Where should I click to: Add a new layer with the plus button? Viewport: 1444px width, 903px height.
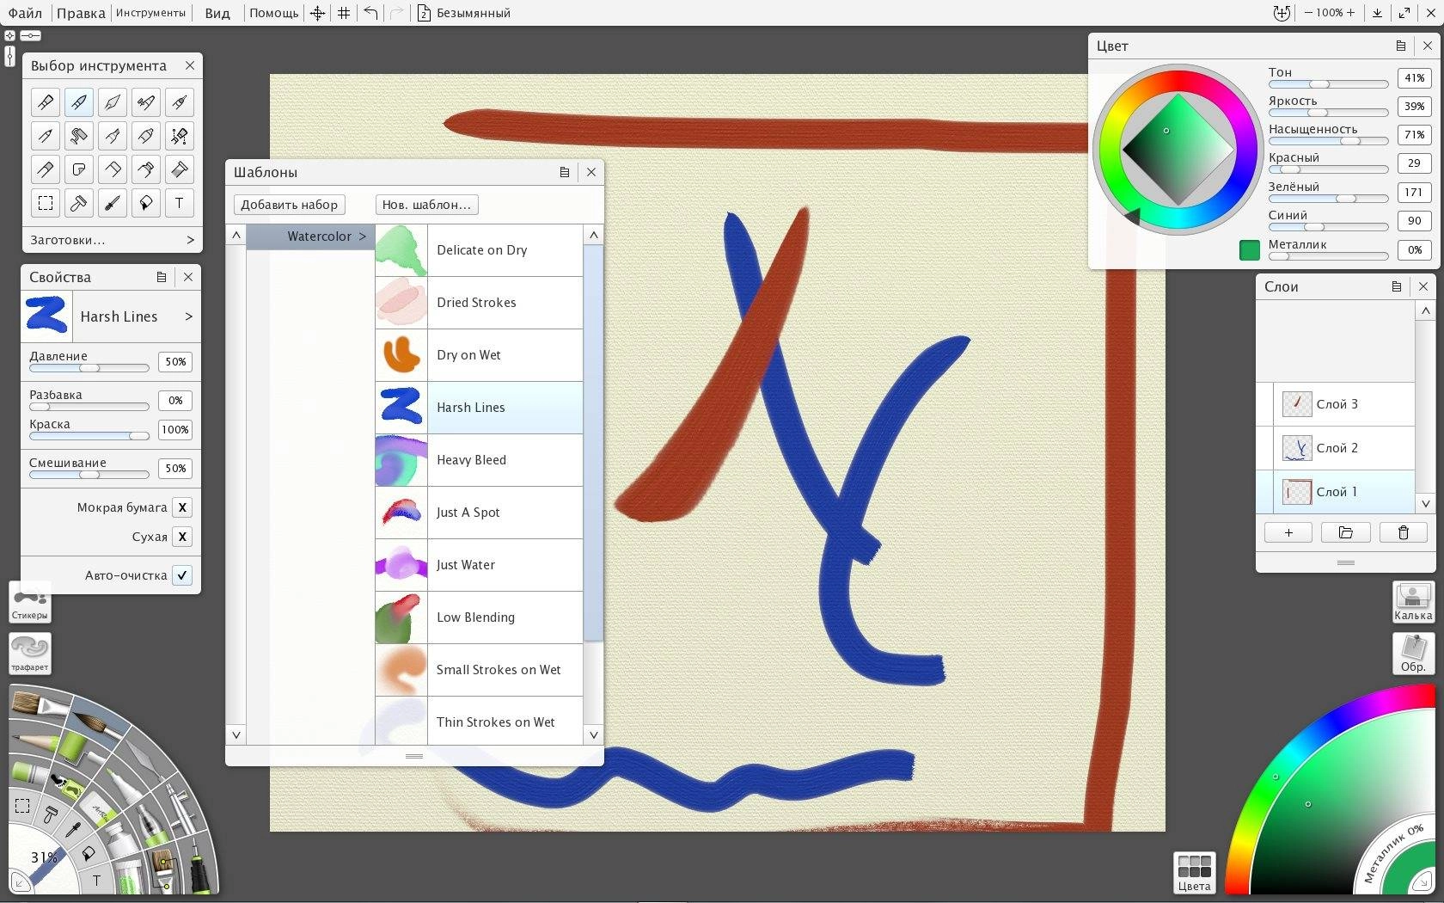1288,532
